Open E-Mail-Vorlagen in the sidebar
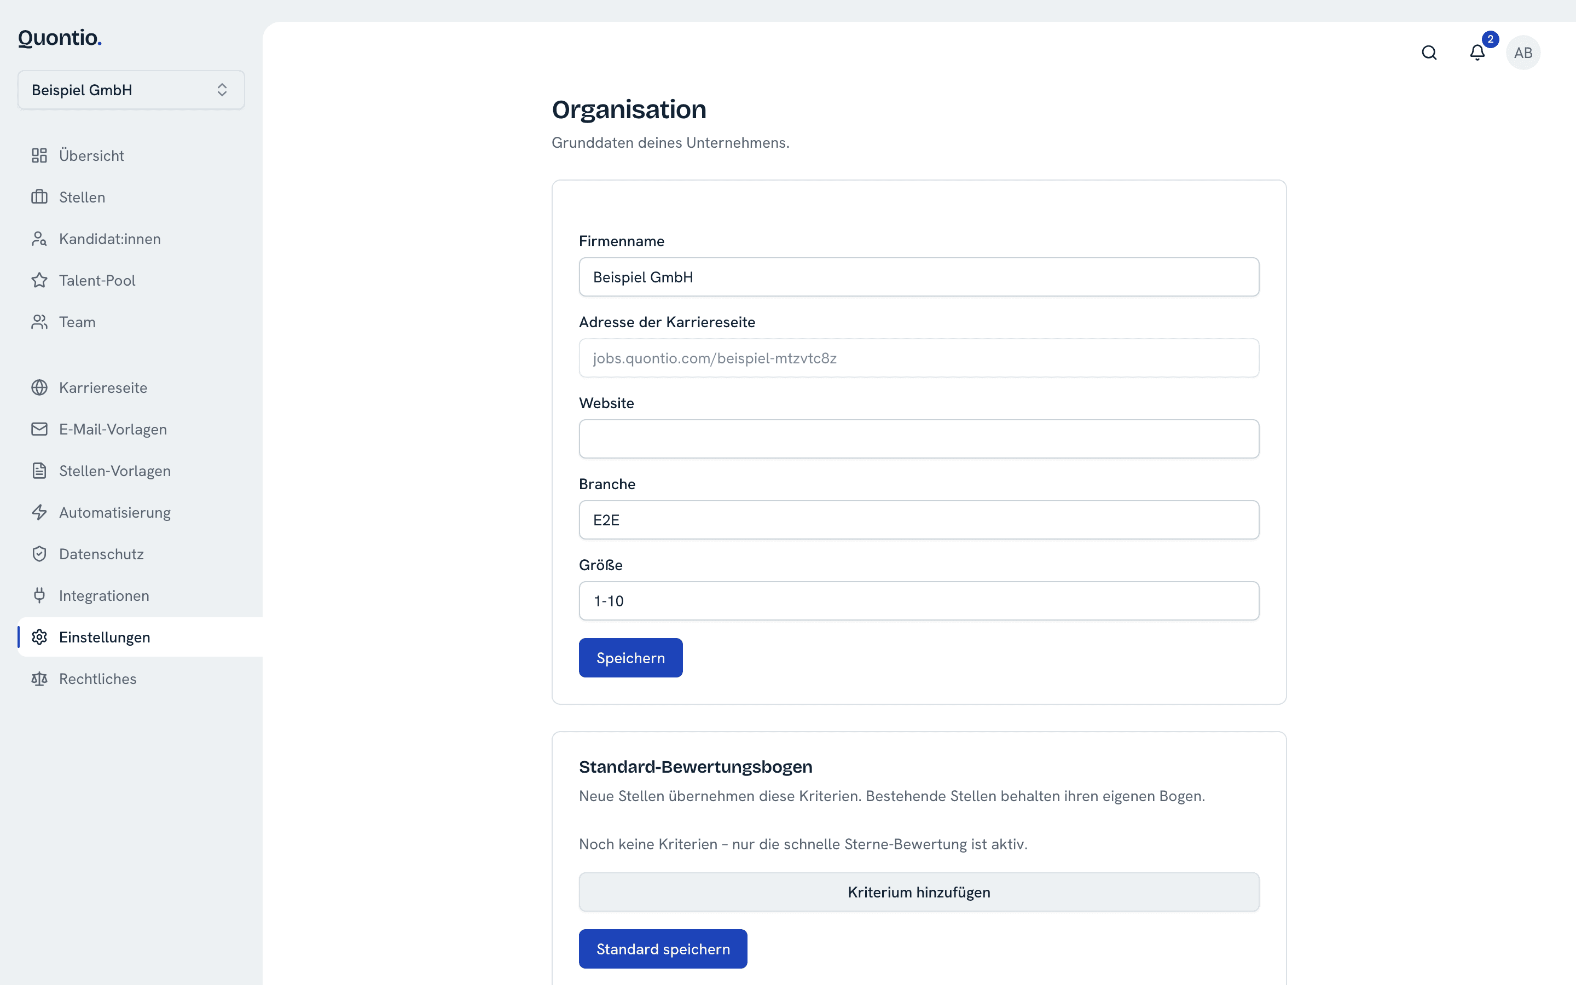 coord(140,430)
